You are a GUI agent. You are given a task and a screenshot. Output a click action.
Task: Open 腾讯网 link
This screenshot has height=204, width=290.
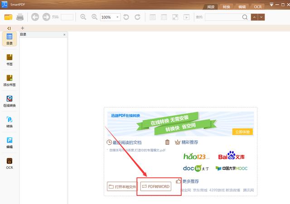pos(248,190)
